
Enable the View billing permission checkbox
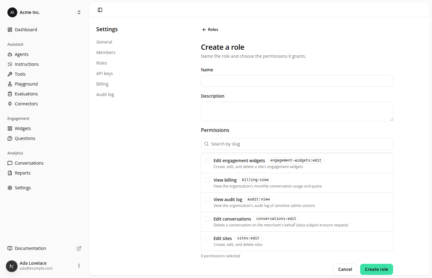pos(207,180)
